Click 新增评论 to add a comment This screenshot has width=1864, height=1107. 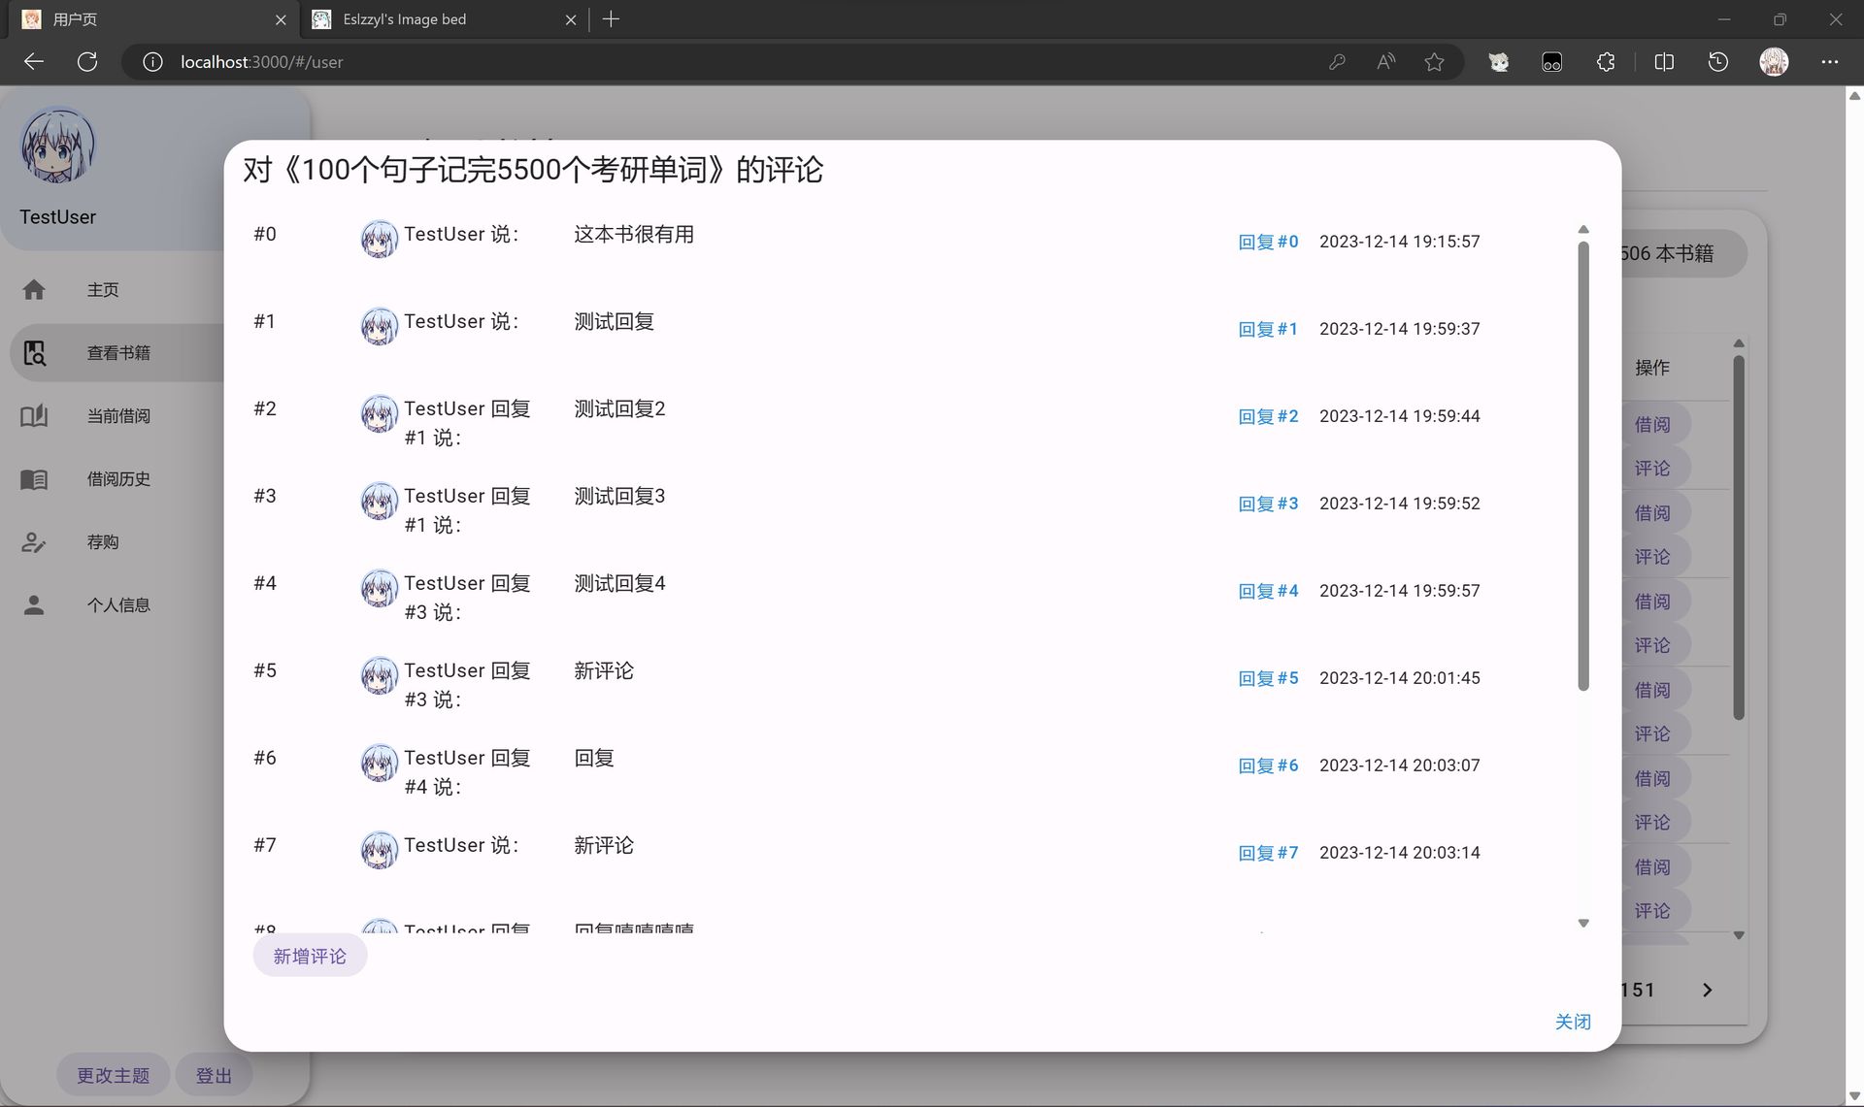coord(310,956)
